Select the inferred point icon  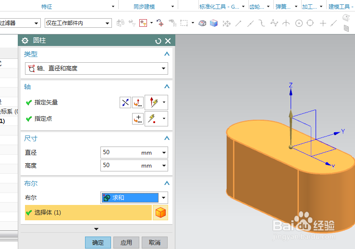point(152,119)
